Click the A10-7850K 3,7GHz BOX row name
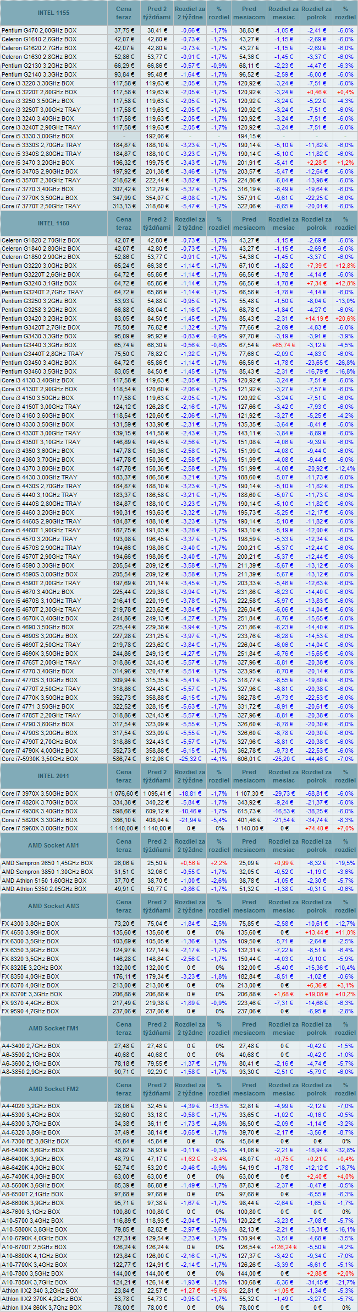Image resolution: width=358 pixels, height=1312 pixels. point(35,1282)
